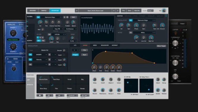Click the File button in the top bar
This screenshot has height=112, width=198.
(x=123, y=11)
